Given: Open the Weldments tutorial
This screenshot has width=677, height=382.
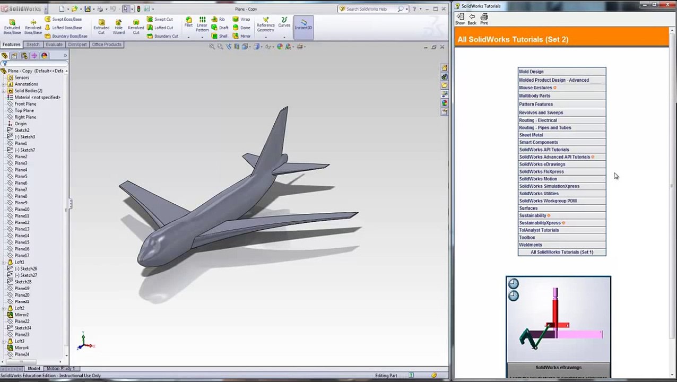Looking at the screenshot, I should click(562, 245).
